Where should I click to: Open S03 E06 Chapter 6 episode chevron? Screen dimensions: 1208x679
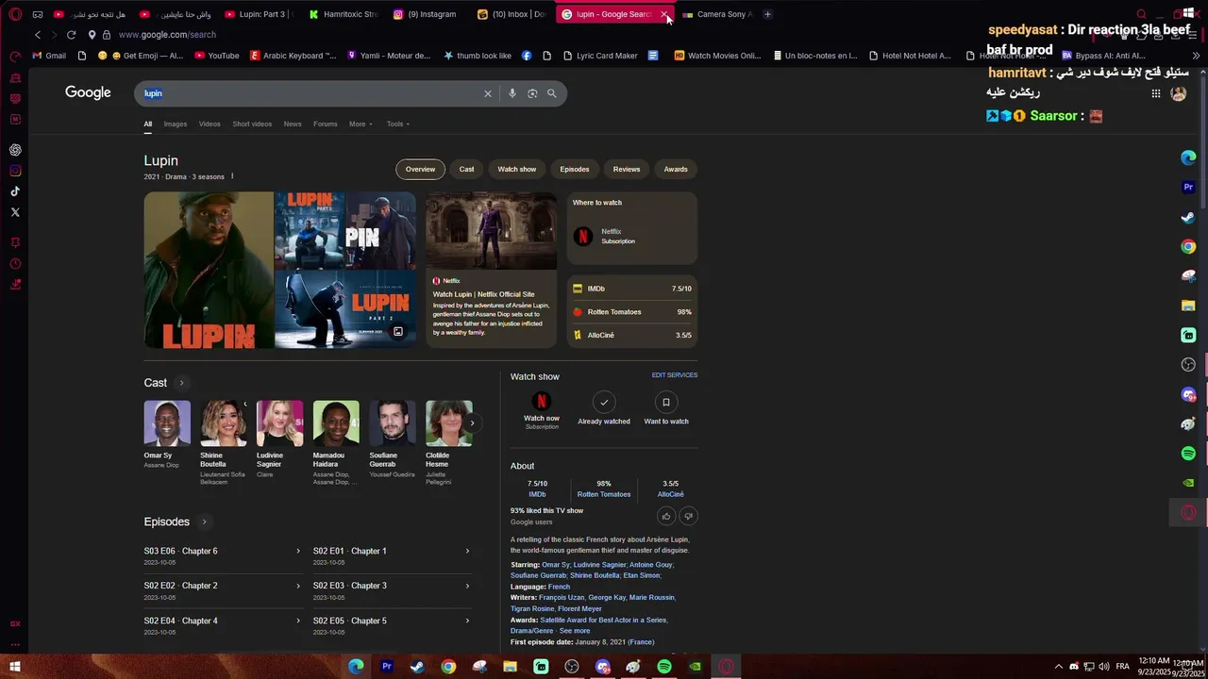[x=298, y=551]
